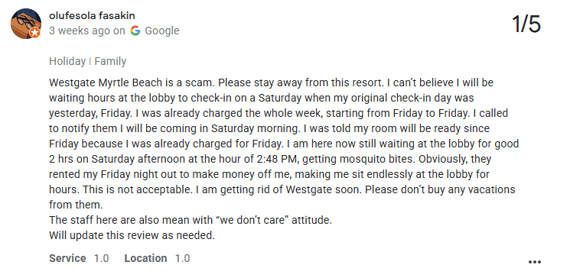570x278 pixels.
Task: Click the Service 1.0 score value
Action: [x=102, y=258]
